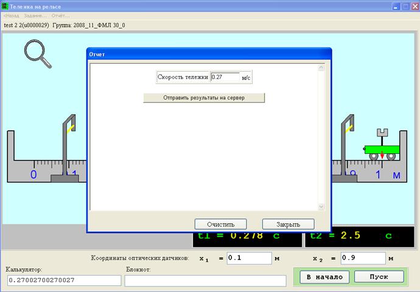Close report with Закрыть button
The image size is (420, 292).
coord(288,224)
